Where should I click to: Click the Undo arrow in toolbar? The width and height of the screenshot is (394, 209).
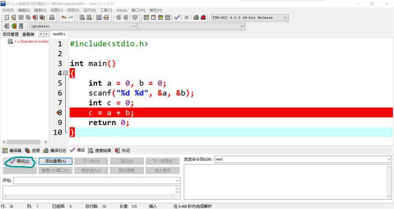pos(64,18)
